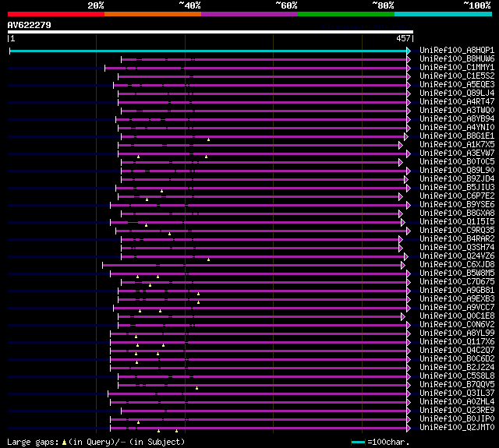Click the yellow gap marker under B8G1E1
The image size is (499, 448).
pyautogui.click(x=208, y=139)
